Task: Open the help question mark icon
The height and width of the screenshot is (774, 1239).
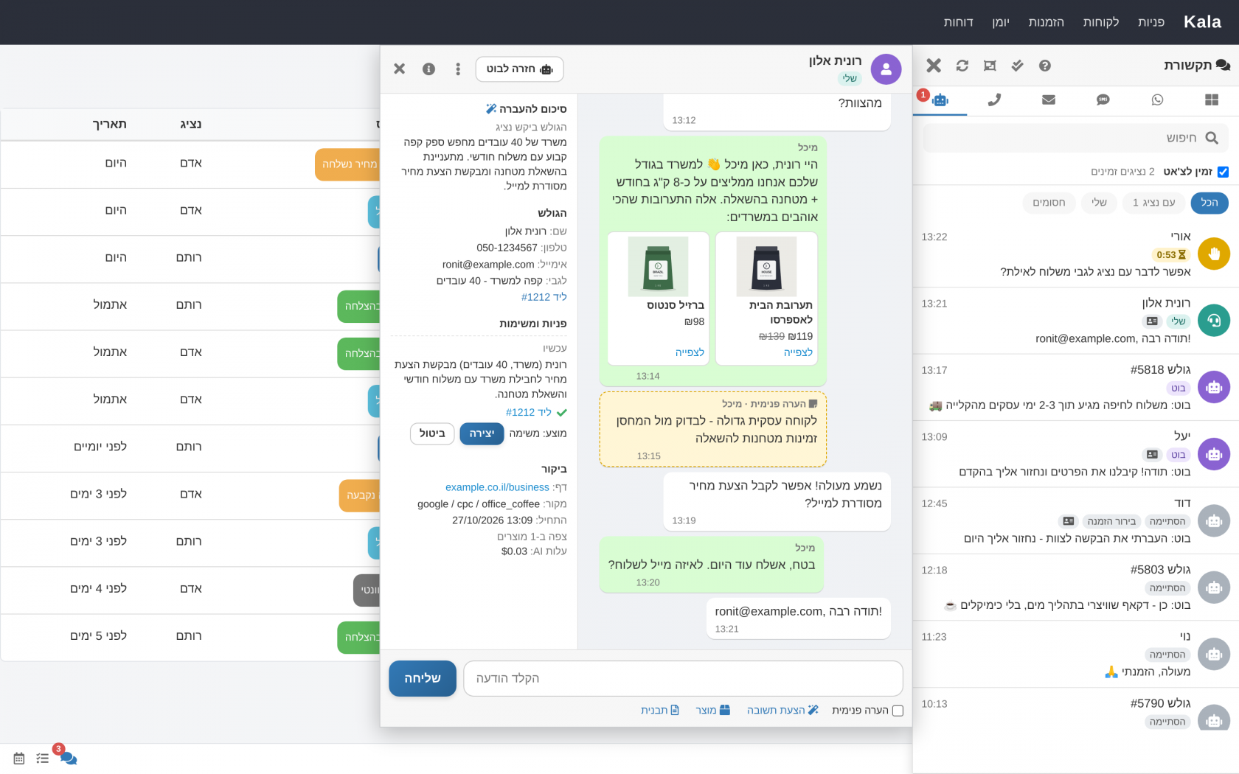Action: [x=1044, y=66]
